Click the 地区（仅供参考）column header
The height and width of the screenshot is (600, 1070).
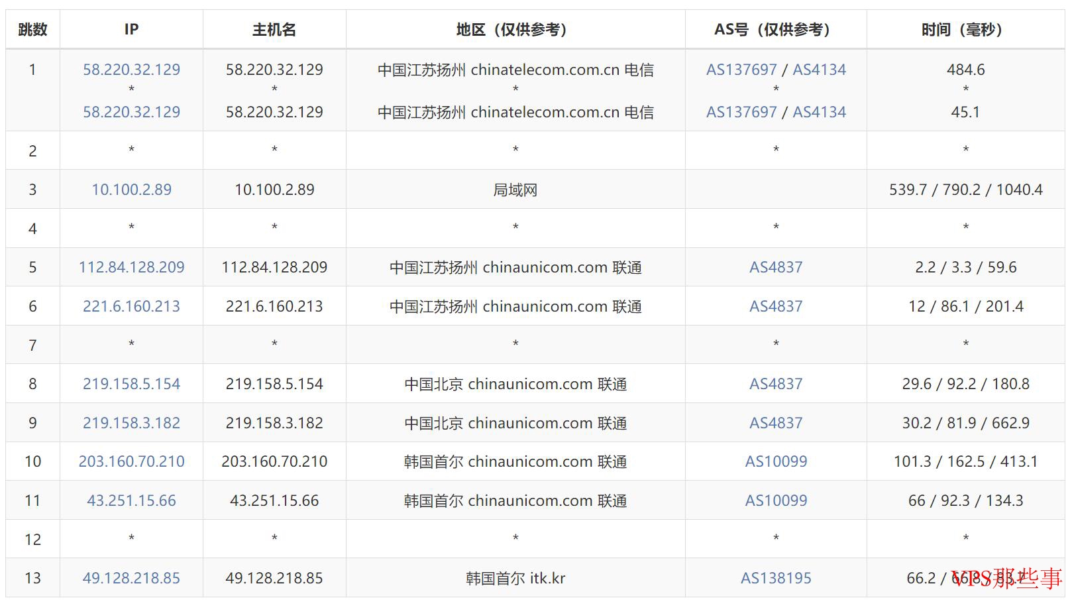click(515, 29)
